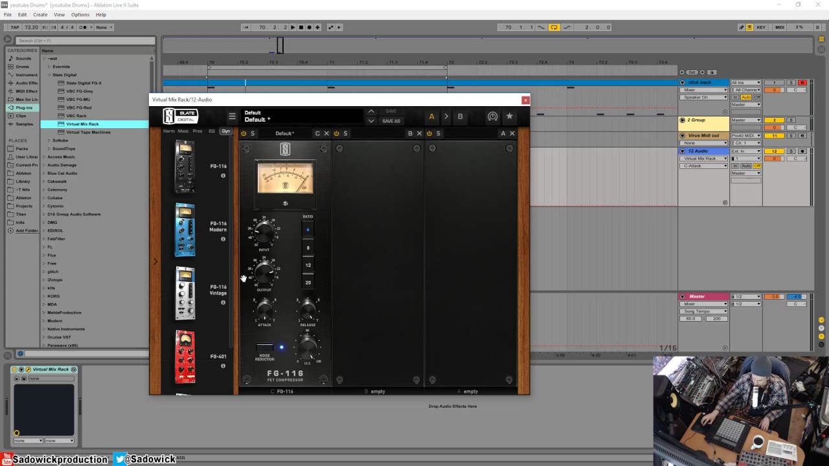Open the Create menu
The width and height of the screenshot is (829, 466).
40,14
